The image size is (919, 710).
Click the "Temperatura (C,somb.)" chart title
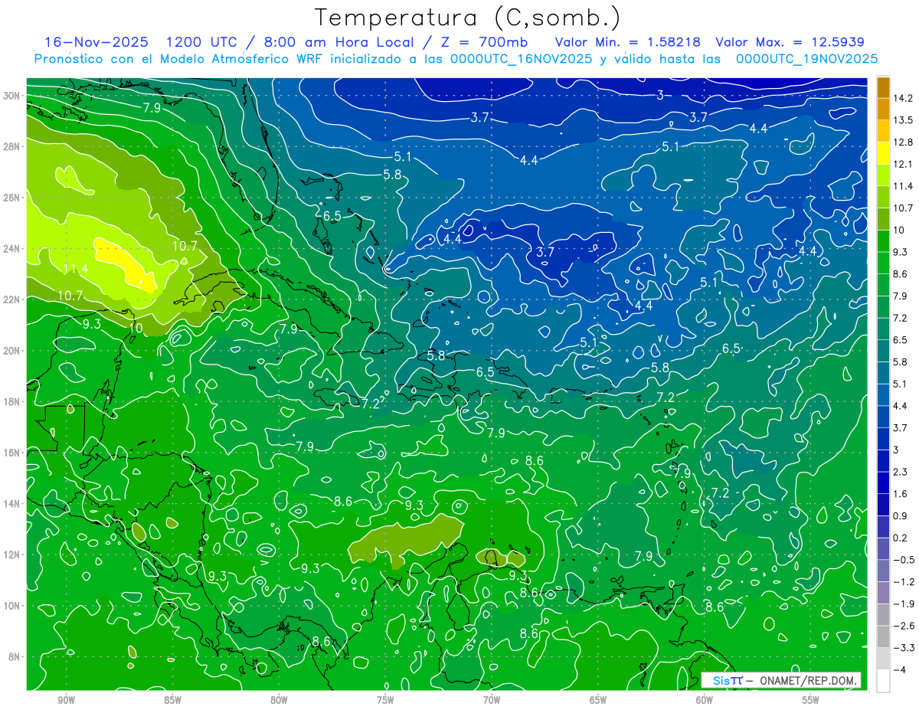pyautogui.click(x=468, y=18)
